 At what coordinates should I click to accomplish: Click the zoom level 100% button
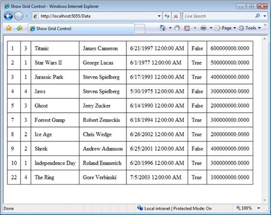[x=244, y=208]
